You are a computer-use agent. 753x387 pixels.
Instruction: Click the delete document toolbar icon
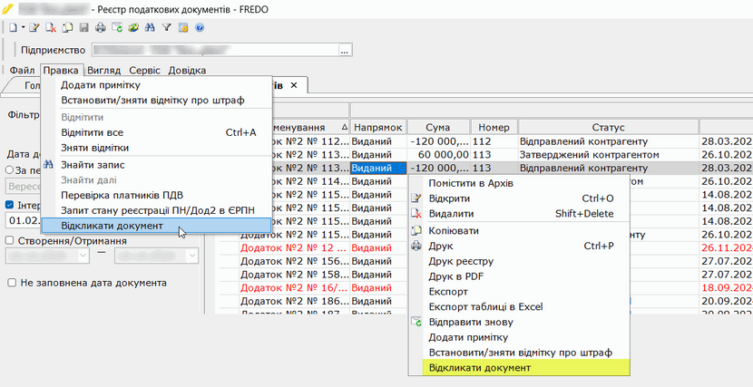(x=51, y=28)
